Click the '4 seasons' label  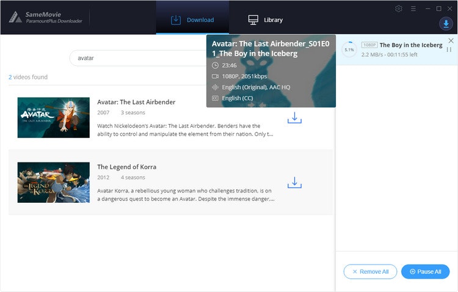click(133, 177)
